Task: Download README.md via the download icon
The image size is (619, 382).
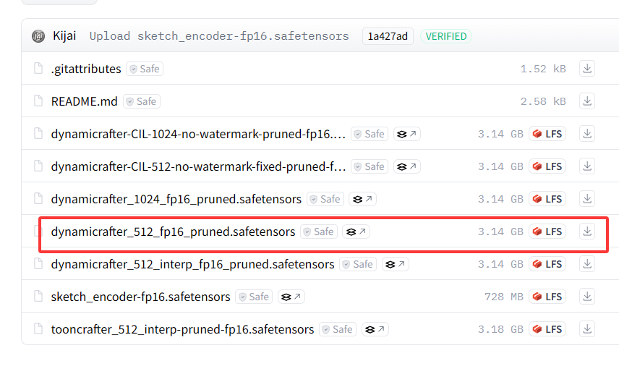Action: click(587, 101)
